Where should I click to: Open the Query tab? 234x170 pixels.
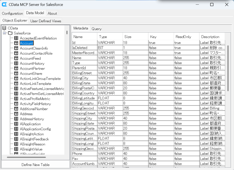click(x=96, y=29)
